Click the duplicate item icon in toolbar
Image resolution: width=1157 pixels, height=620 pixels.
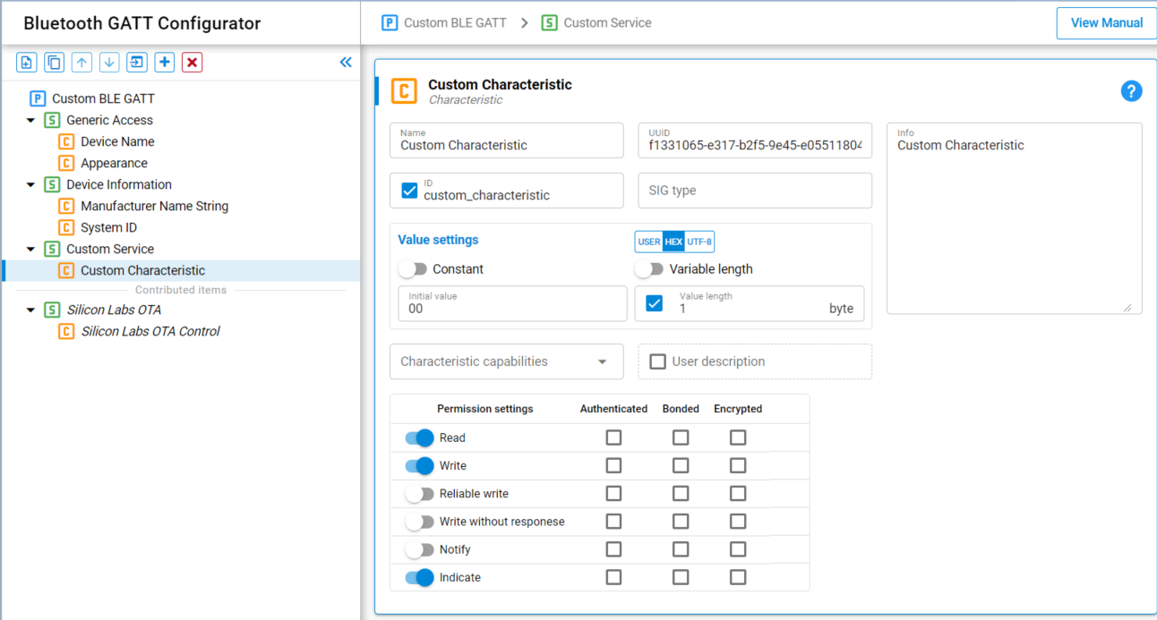pyautogui.click(x=55, y=63)
